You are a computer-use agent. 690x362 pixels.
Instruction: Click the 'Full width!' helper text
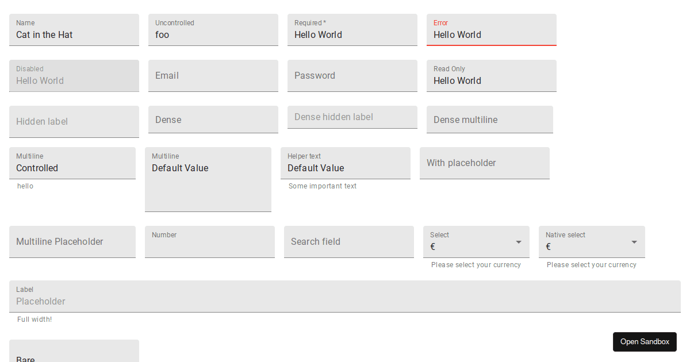tap(34, 319)
